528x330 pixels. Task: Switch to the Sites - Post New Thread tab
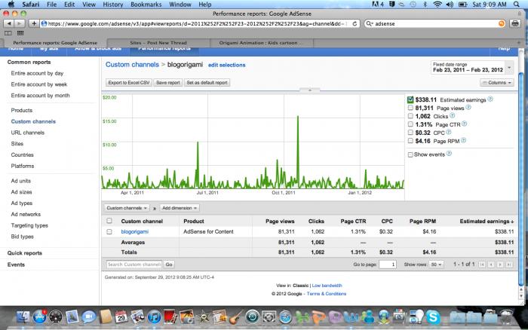tap(158, 43)
